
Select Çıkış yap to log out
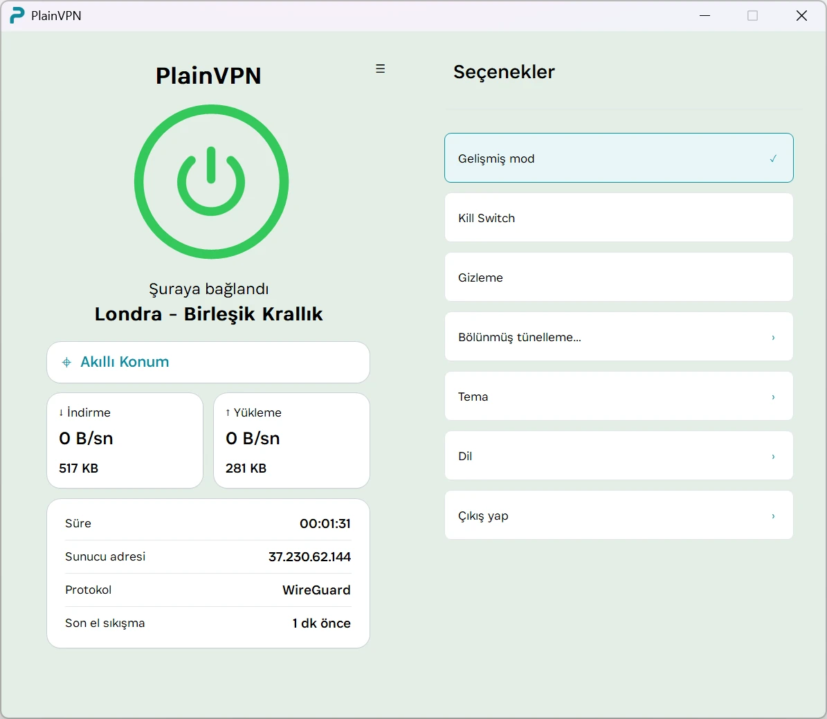coord(619,516)
